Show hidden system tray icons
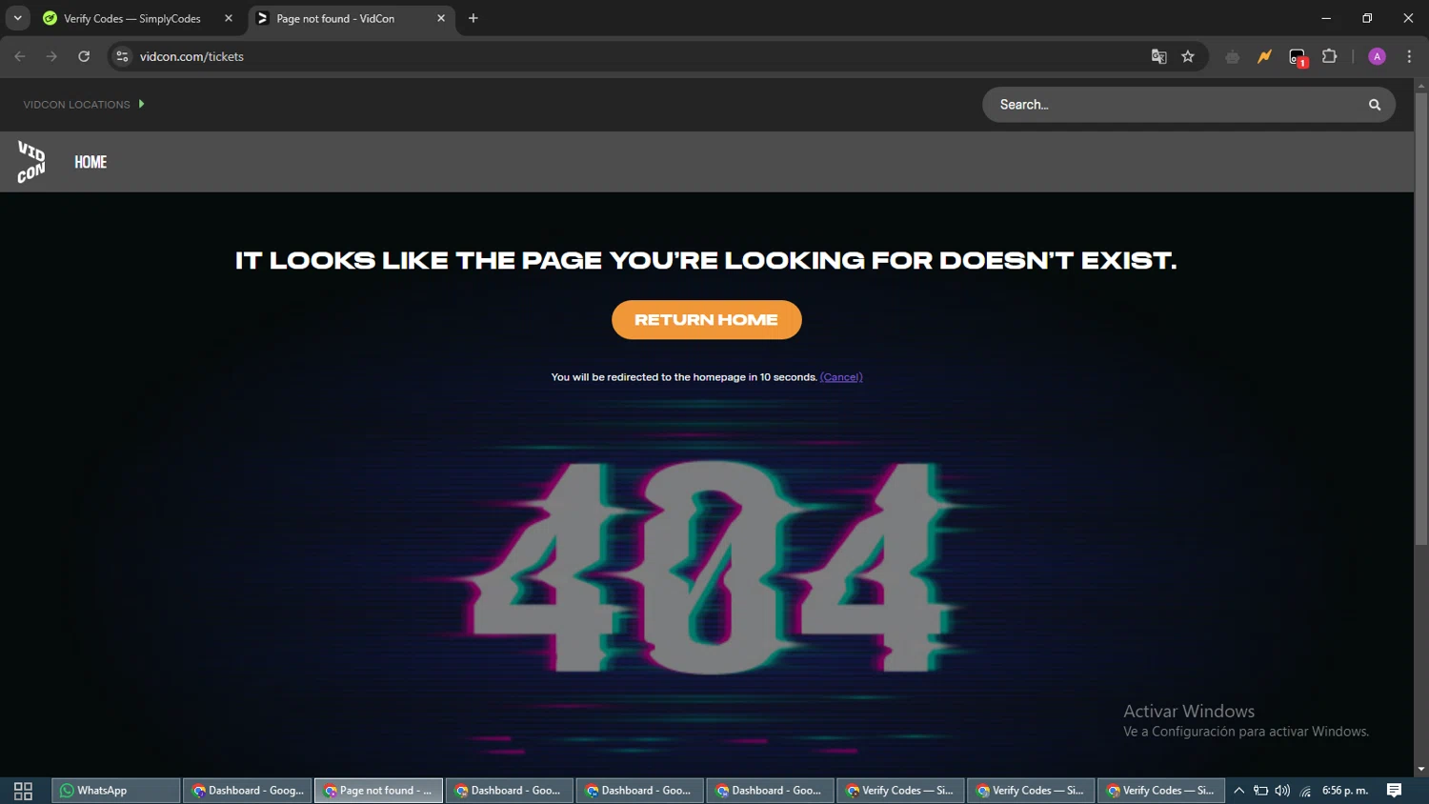The width and height of the screenshot is (1429, 804). (1239, 791)
